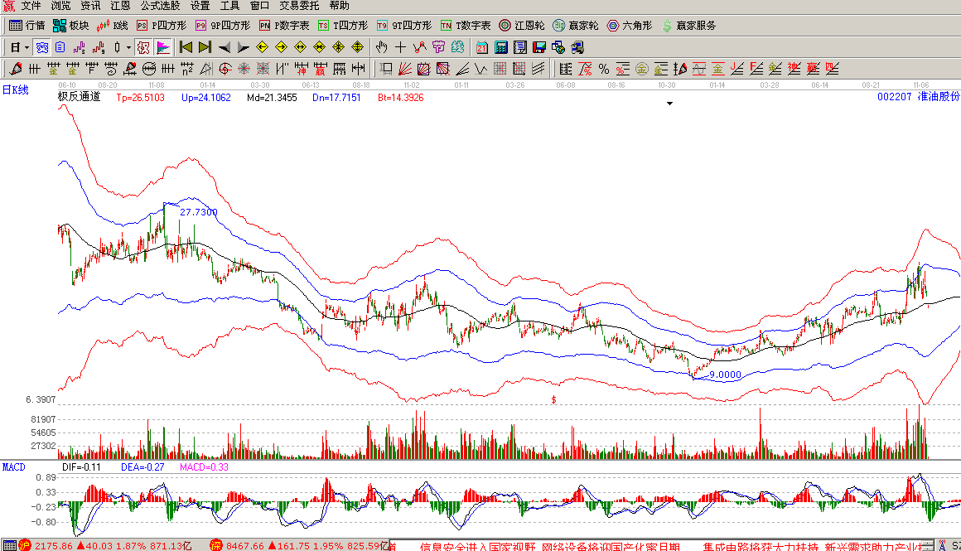Jump to first bar using skip-start arrow

pos(186,47)
